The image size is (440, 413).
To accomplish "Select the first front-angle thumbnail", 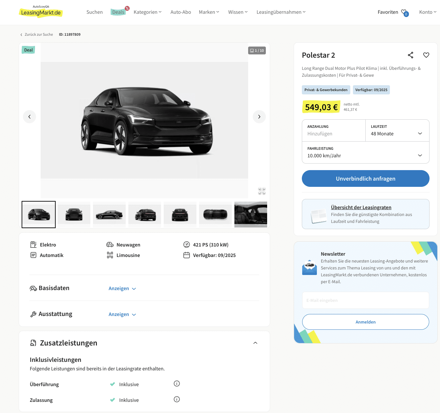I will pyautogui.click(x=39, y=214).
